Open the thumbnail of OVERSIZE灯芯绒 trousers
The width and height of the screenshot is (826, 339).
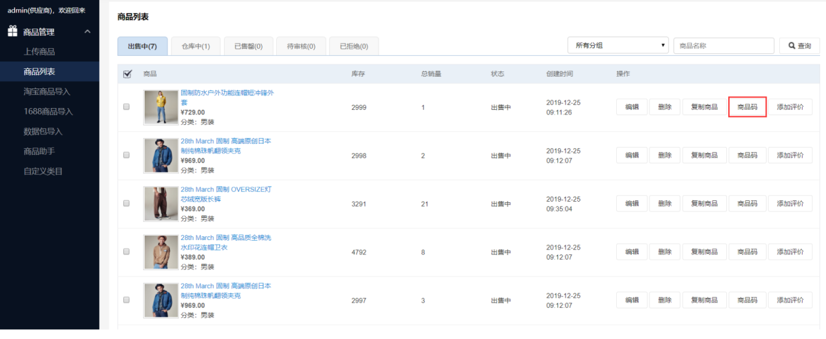pyautogui.click(x=160, y=204)
